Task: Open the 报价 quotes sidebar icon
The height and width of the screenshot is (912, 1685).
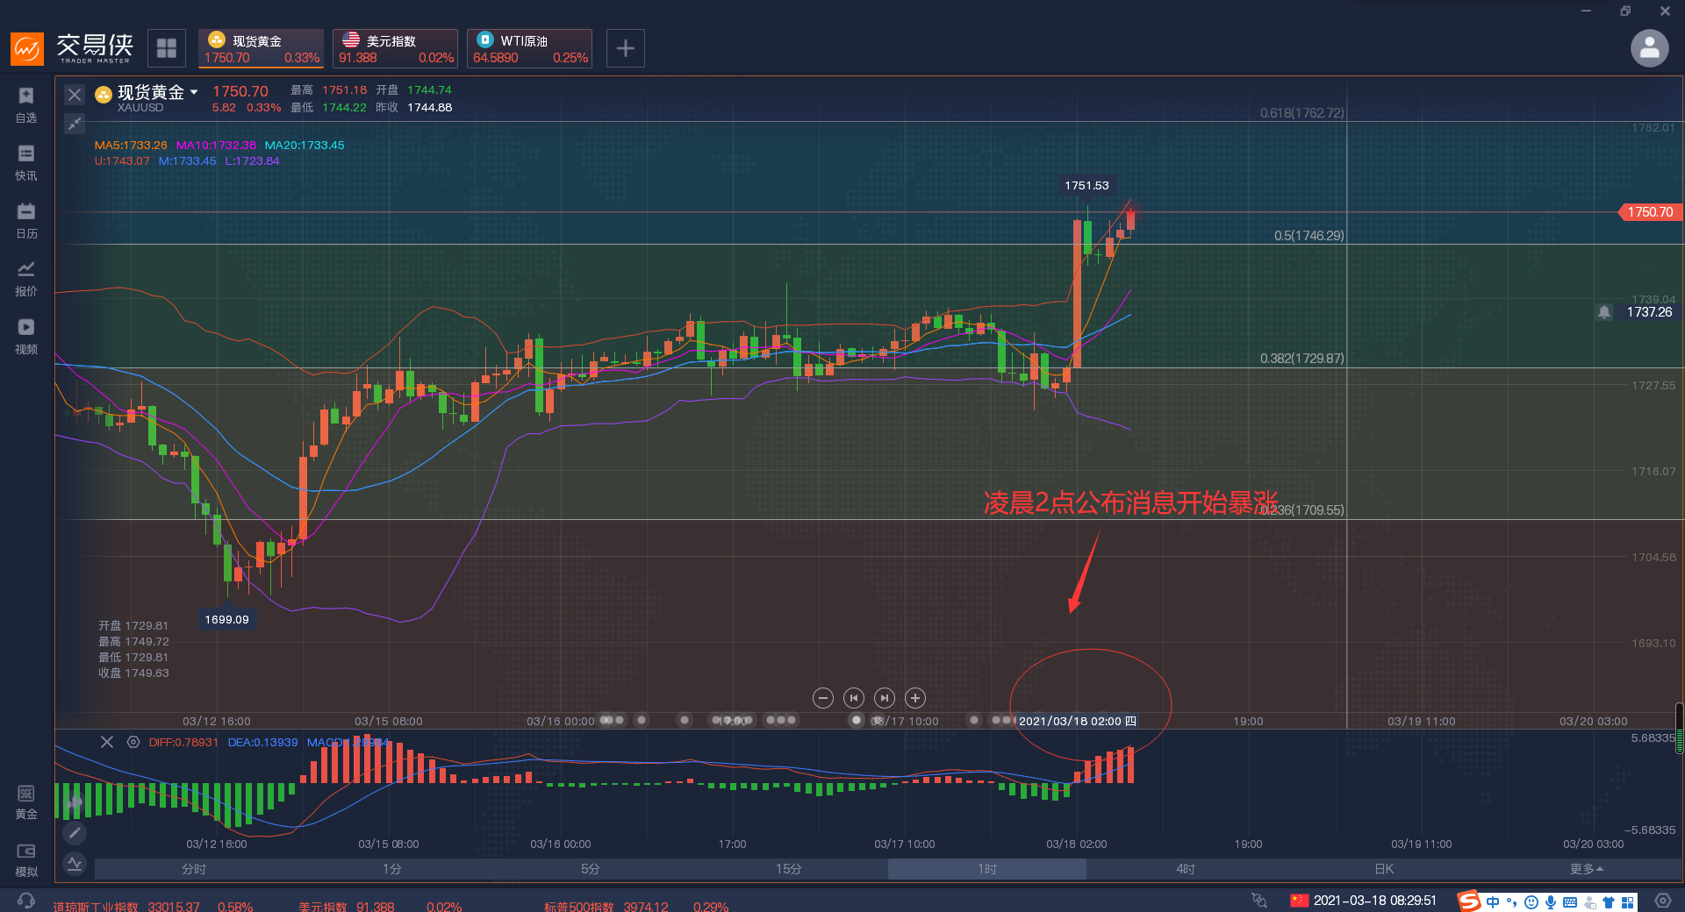Action: click(26, 279)
